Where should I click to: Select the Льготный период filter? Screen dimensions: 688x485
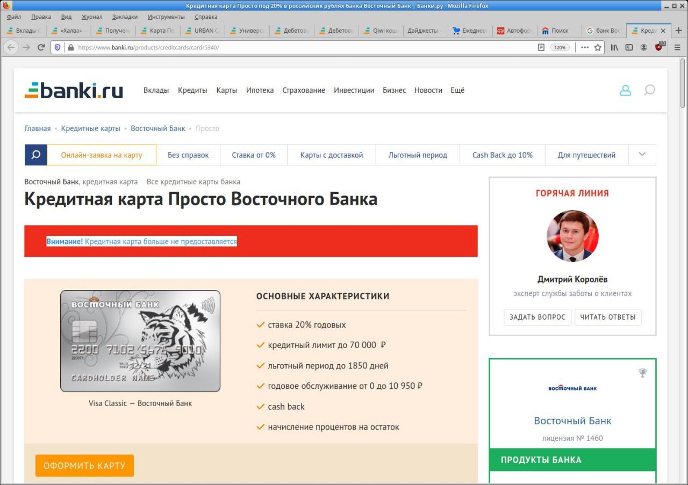418,155
